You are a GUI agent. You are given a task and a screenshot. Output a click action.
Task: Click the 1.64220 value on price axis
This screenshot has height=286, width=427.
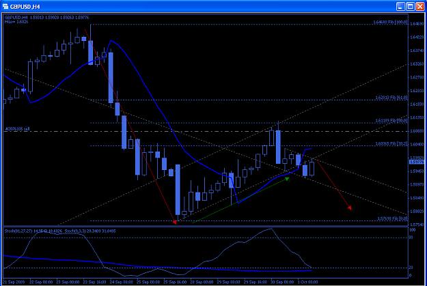pyautogui.click(x=417, y=37)
